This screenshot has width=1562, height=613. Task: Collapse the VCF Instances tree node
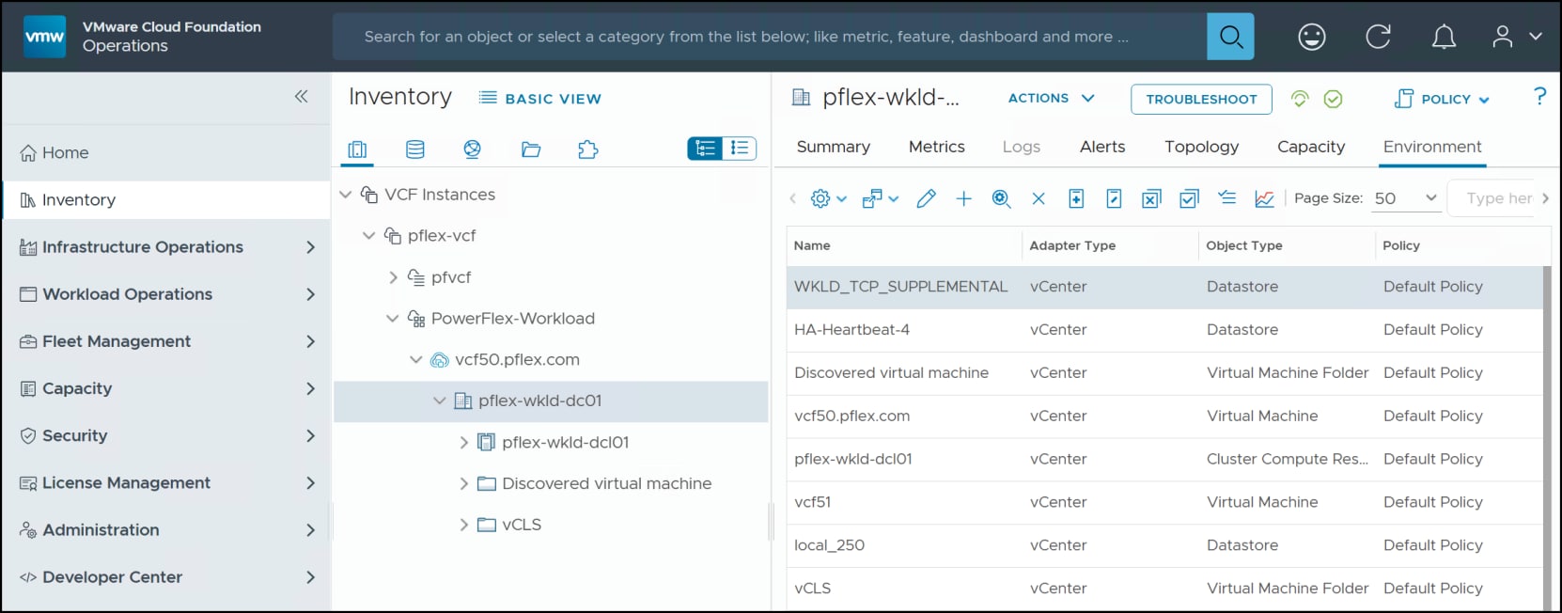[x=345, y=195]
